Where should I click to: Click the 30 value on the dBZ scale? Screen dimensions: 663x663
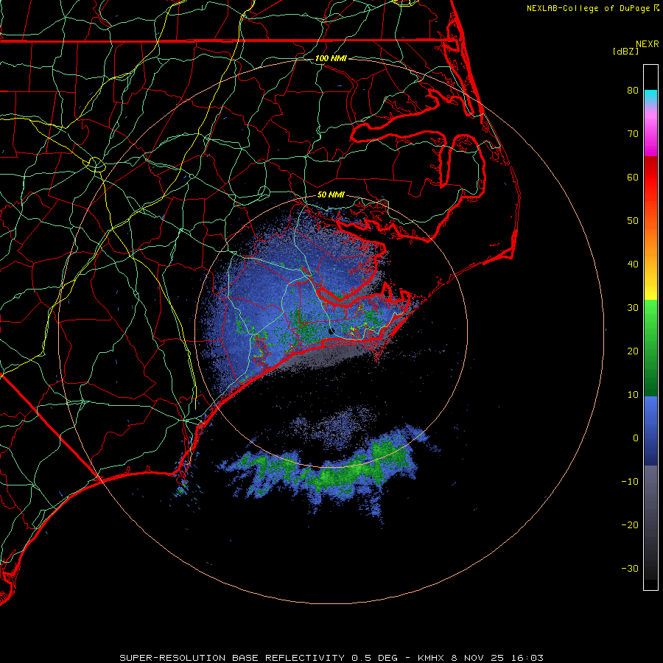click(x=633, y=308)
